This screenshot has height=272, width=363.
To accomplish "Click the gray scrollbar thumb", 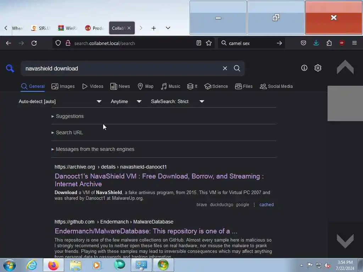I will [x=345, y=103].
